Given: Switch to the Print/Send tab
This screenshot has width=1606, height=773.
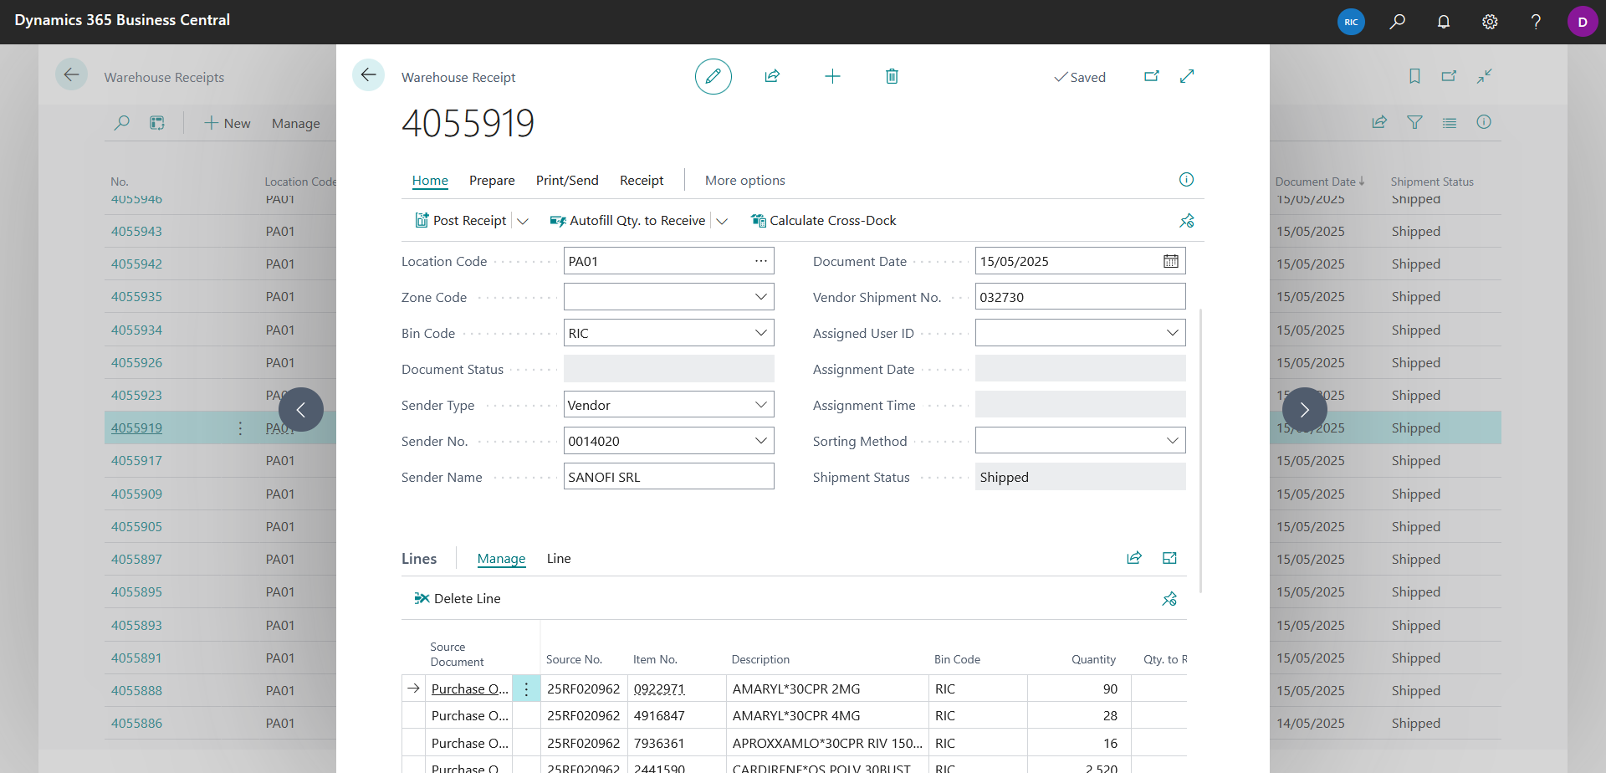Looking at the screenshot, I should 567,181.
